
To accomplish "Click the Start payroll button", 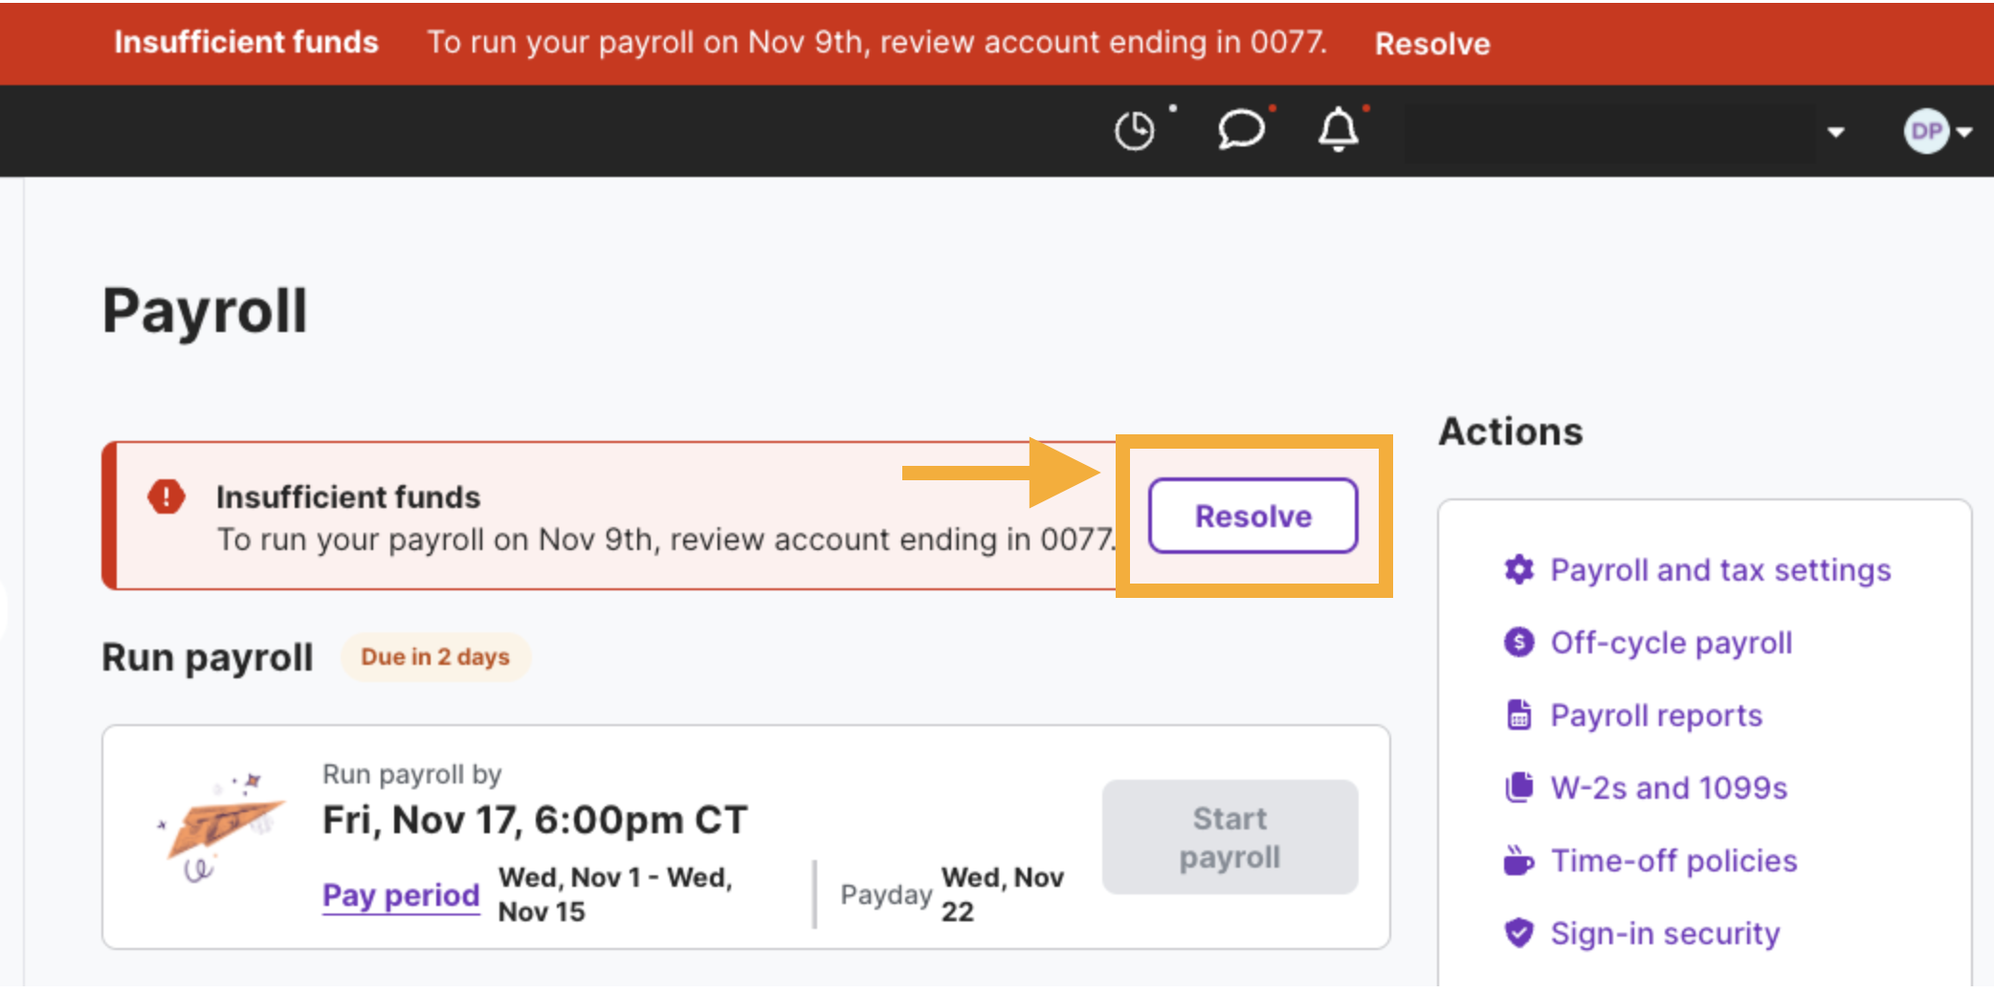I will pos(1230,837).
